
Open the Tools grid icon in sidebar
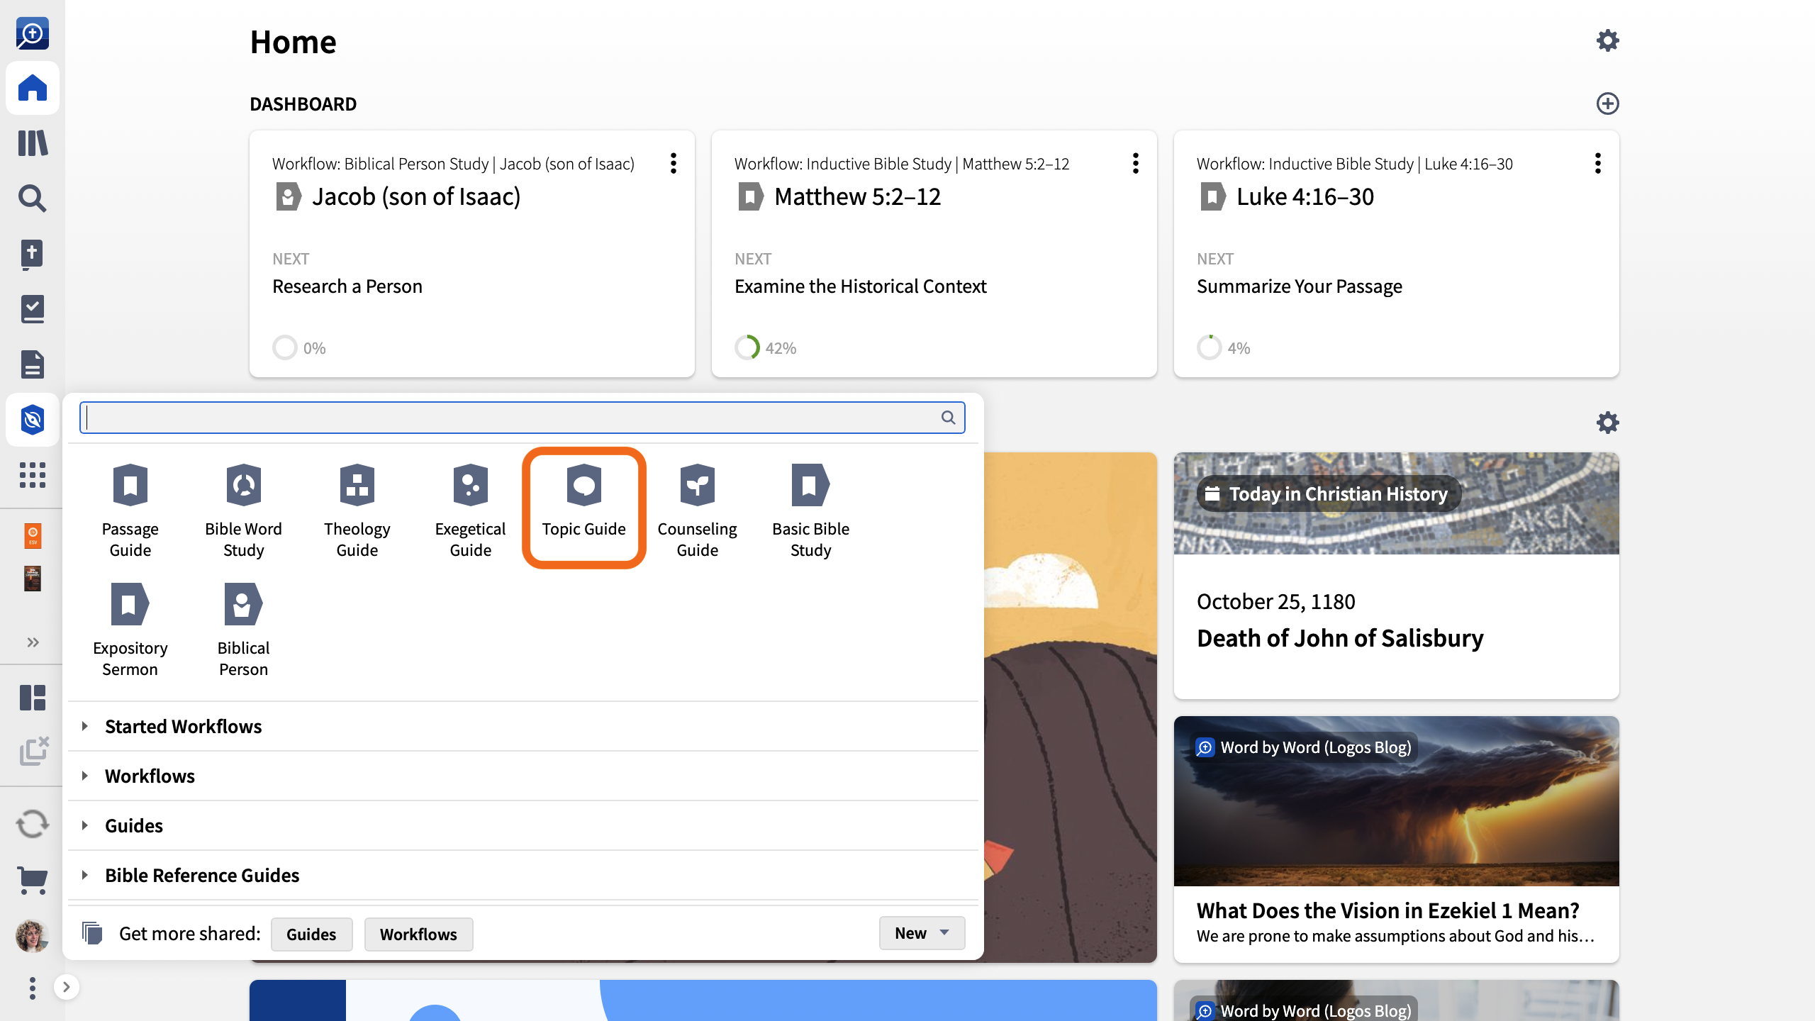[33, 475]
